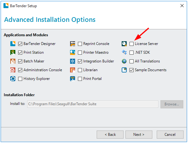Screen dimensions: 188x143
Task: Click the License Server label text
Action: click(146, 44)
